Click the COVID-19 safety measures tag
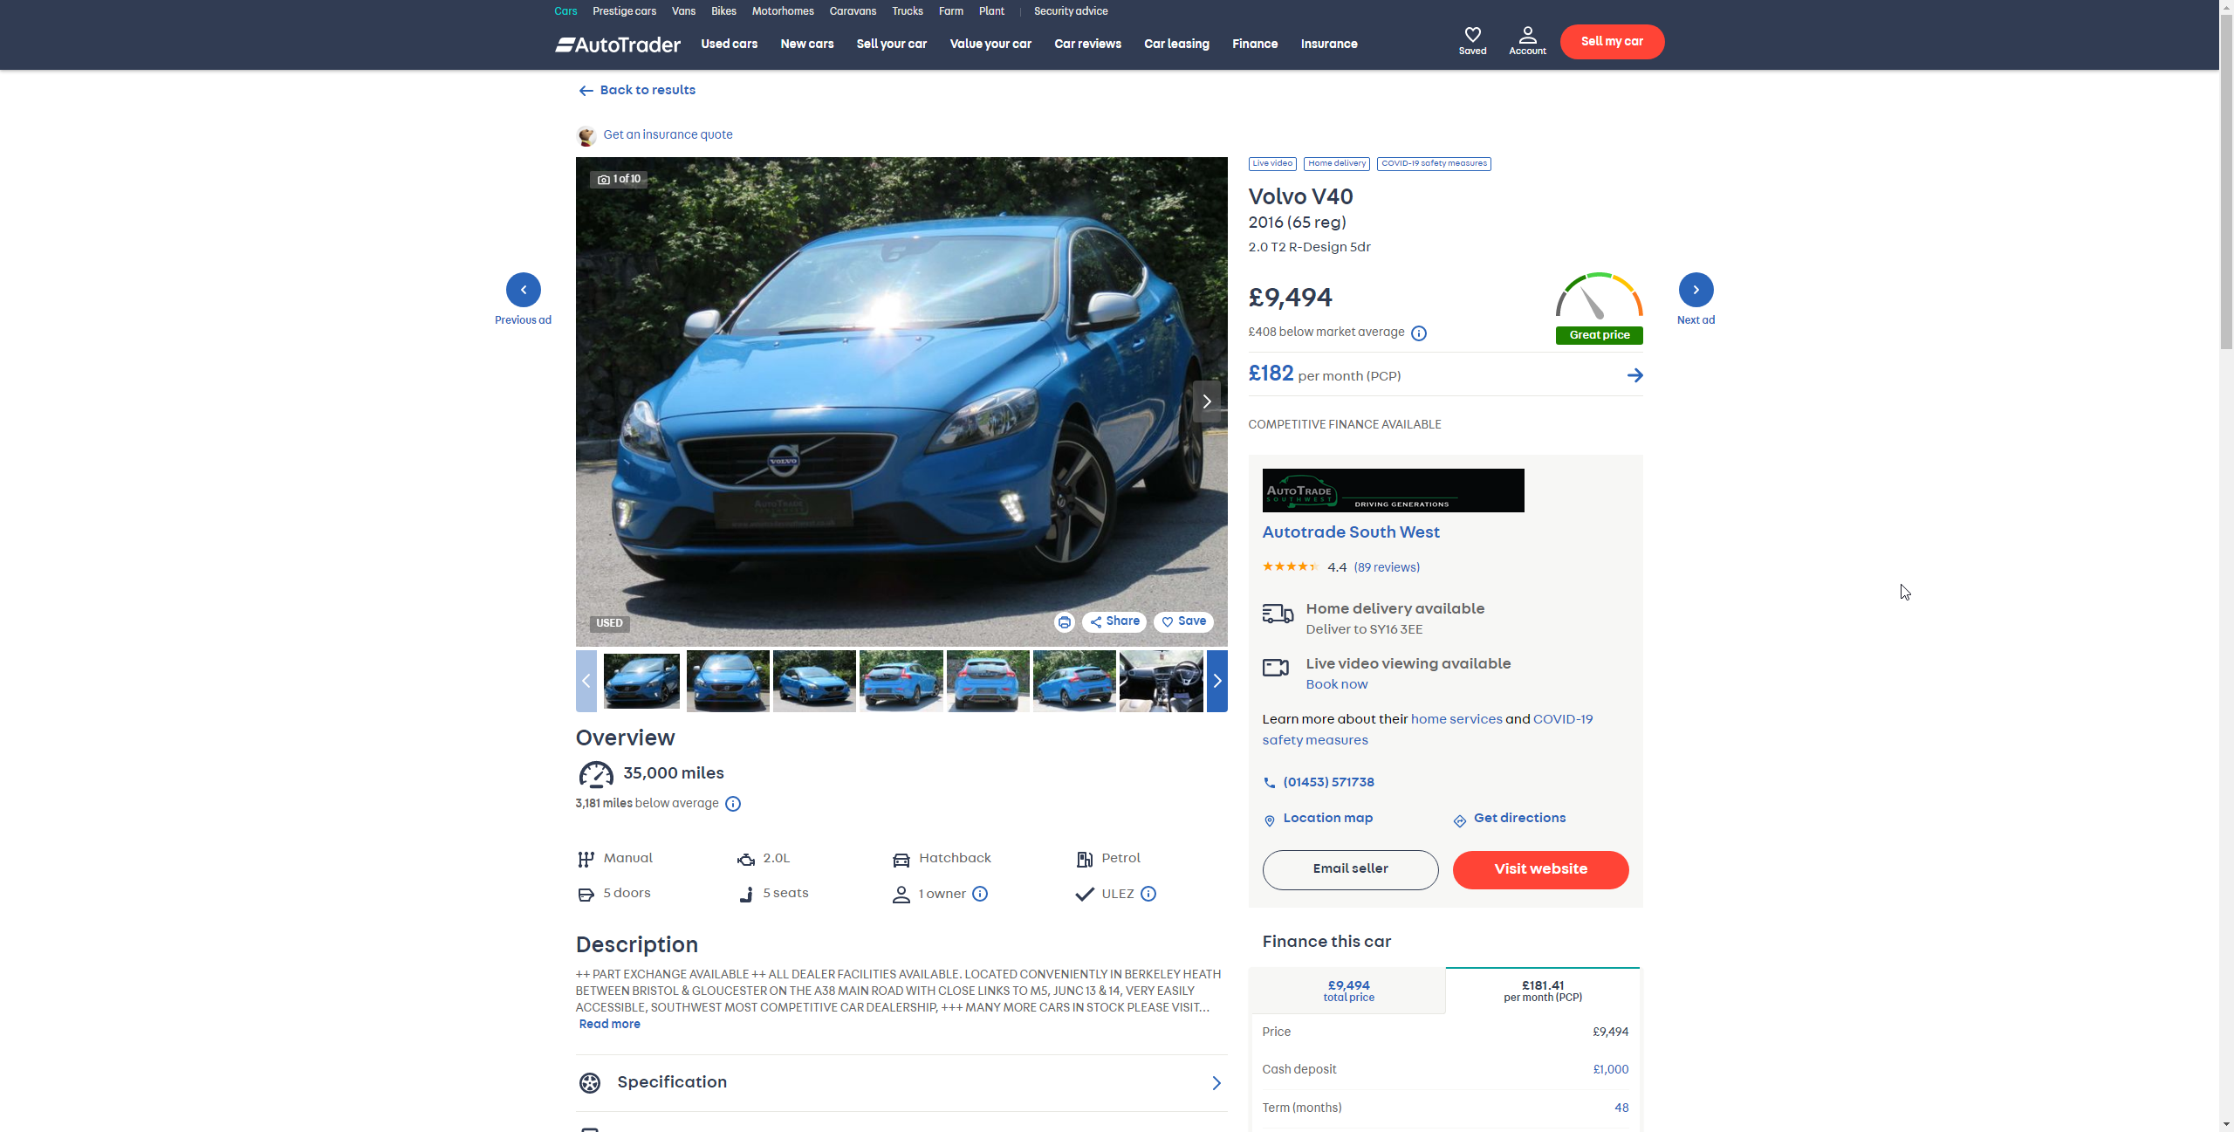 1434,164
